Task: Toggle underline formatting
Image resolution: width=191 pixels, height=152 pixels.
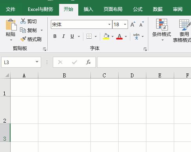Action: coord(72,36)
